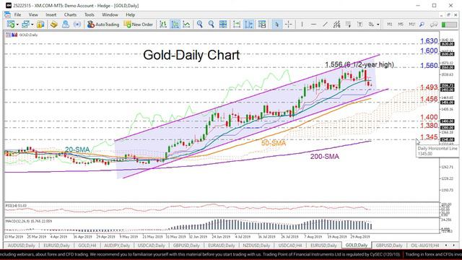The image size is (462, 260).
Task: Switch to line chart mode
Action: (186, 25)
